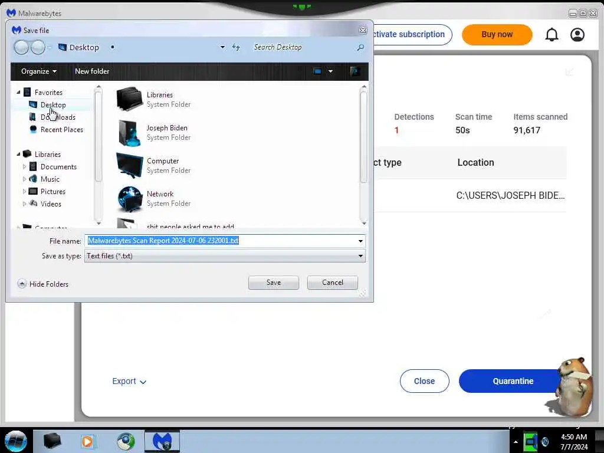This screenshot has height=453, width=604.
Task: Cancel the Save file dialog
Action: pyautogui.click(x=333, y=283)
